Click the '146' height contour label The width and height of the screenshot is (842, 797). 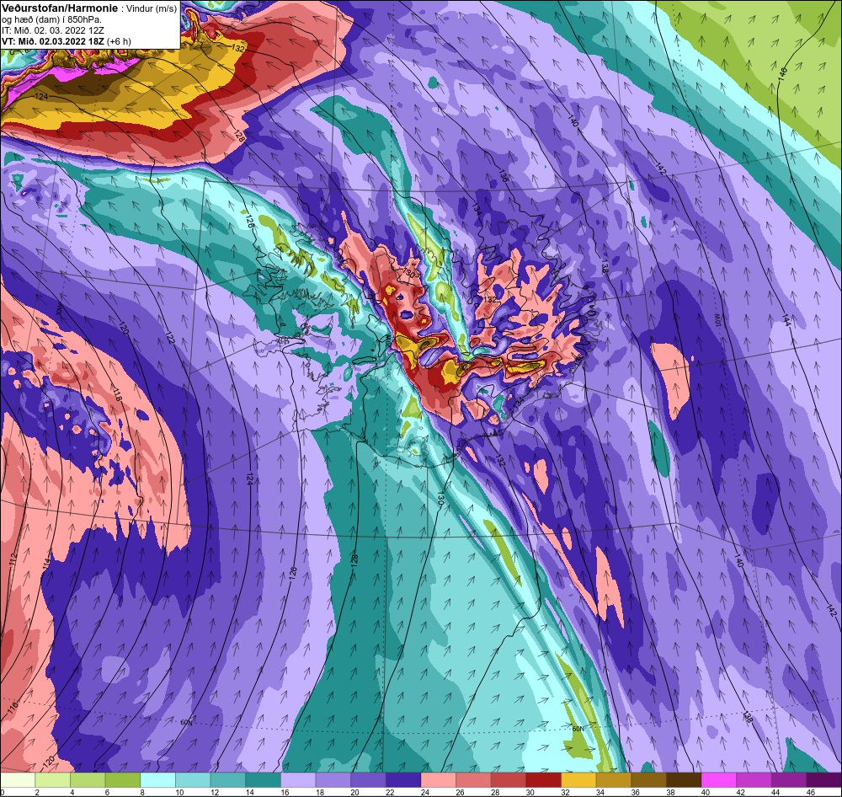pyautogui.click(x=781, y=75)
